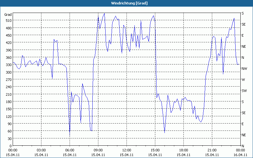Click the 15:00 time label
The image size is (253, 158).
(155, 150)
